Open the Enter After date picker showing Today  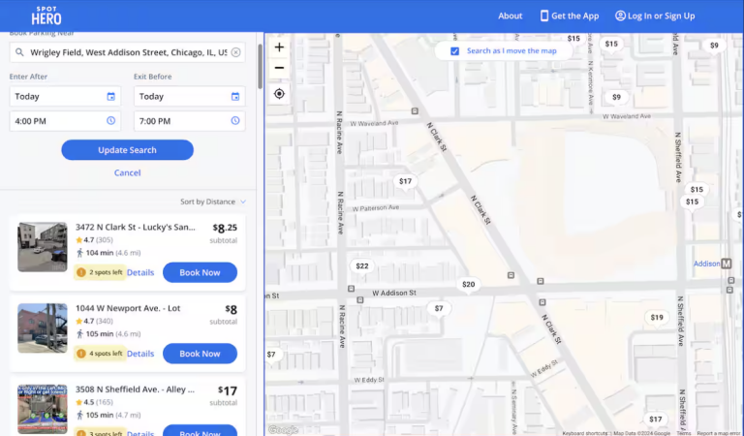(x=65, y=96)
